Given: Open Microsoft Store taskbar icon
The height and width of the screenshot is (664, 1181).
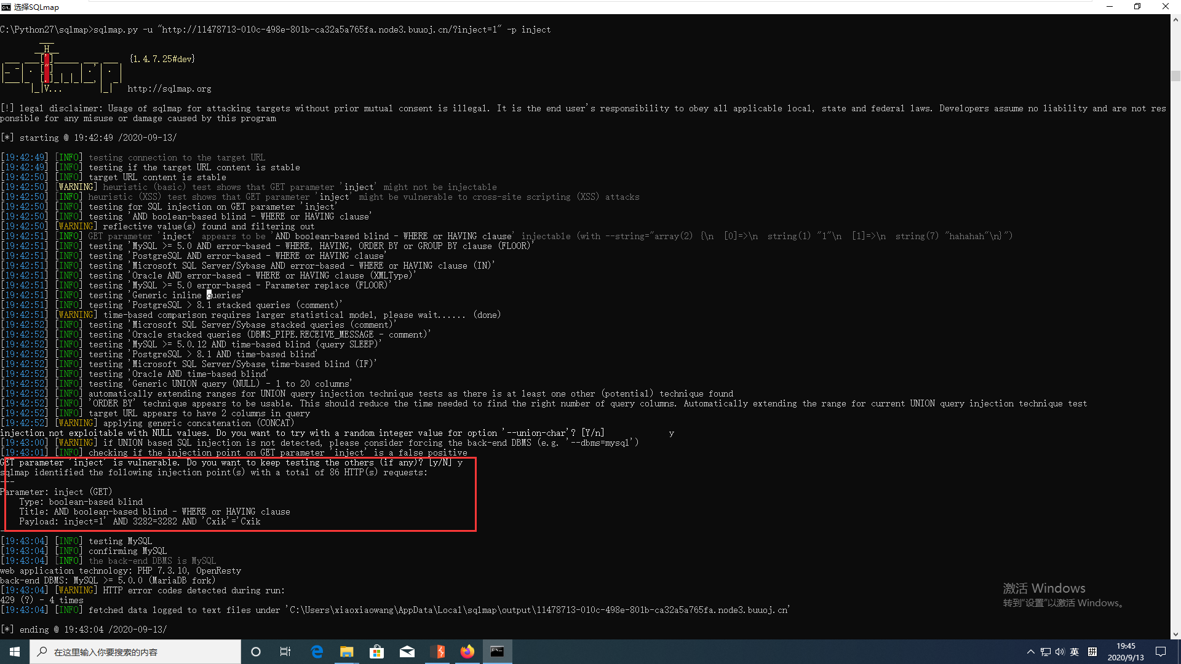Looking at the screenshot, I should [x=376, y=652].
